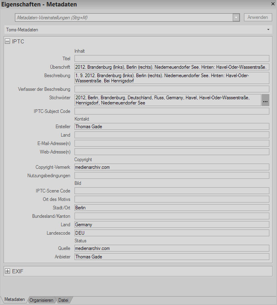Click the empty E-Mail-Adresse(n) field

tap(172, 143)
